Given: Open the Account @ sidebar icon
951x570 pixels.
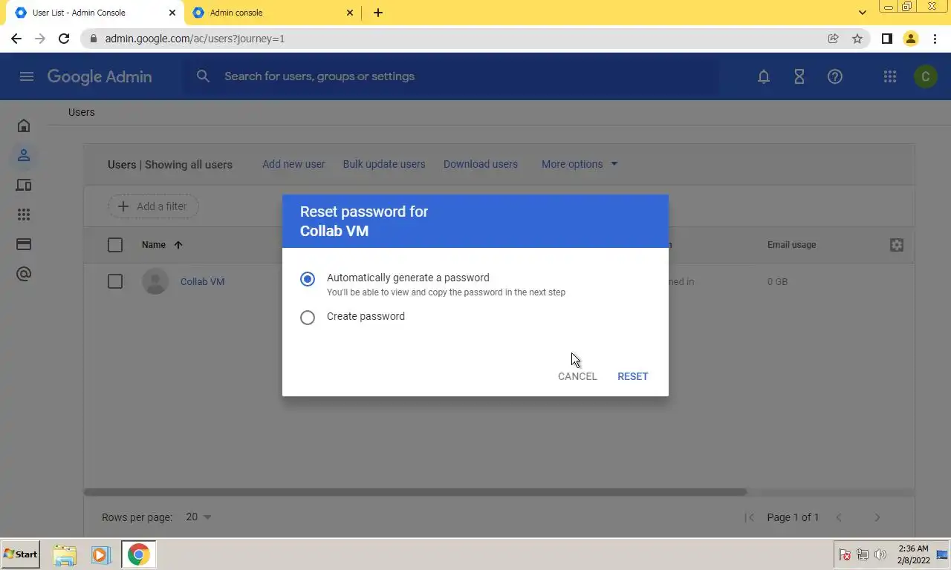Looking at the screenshot, I should click(x=24, y=274).
